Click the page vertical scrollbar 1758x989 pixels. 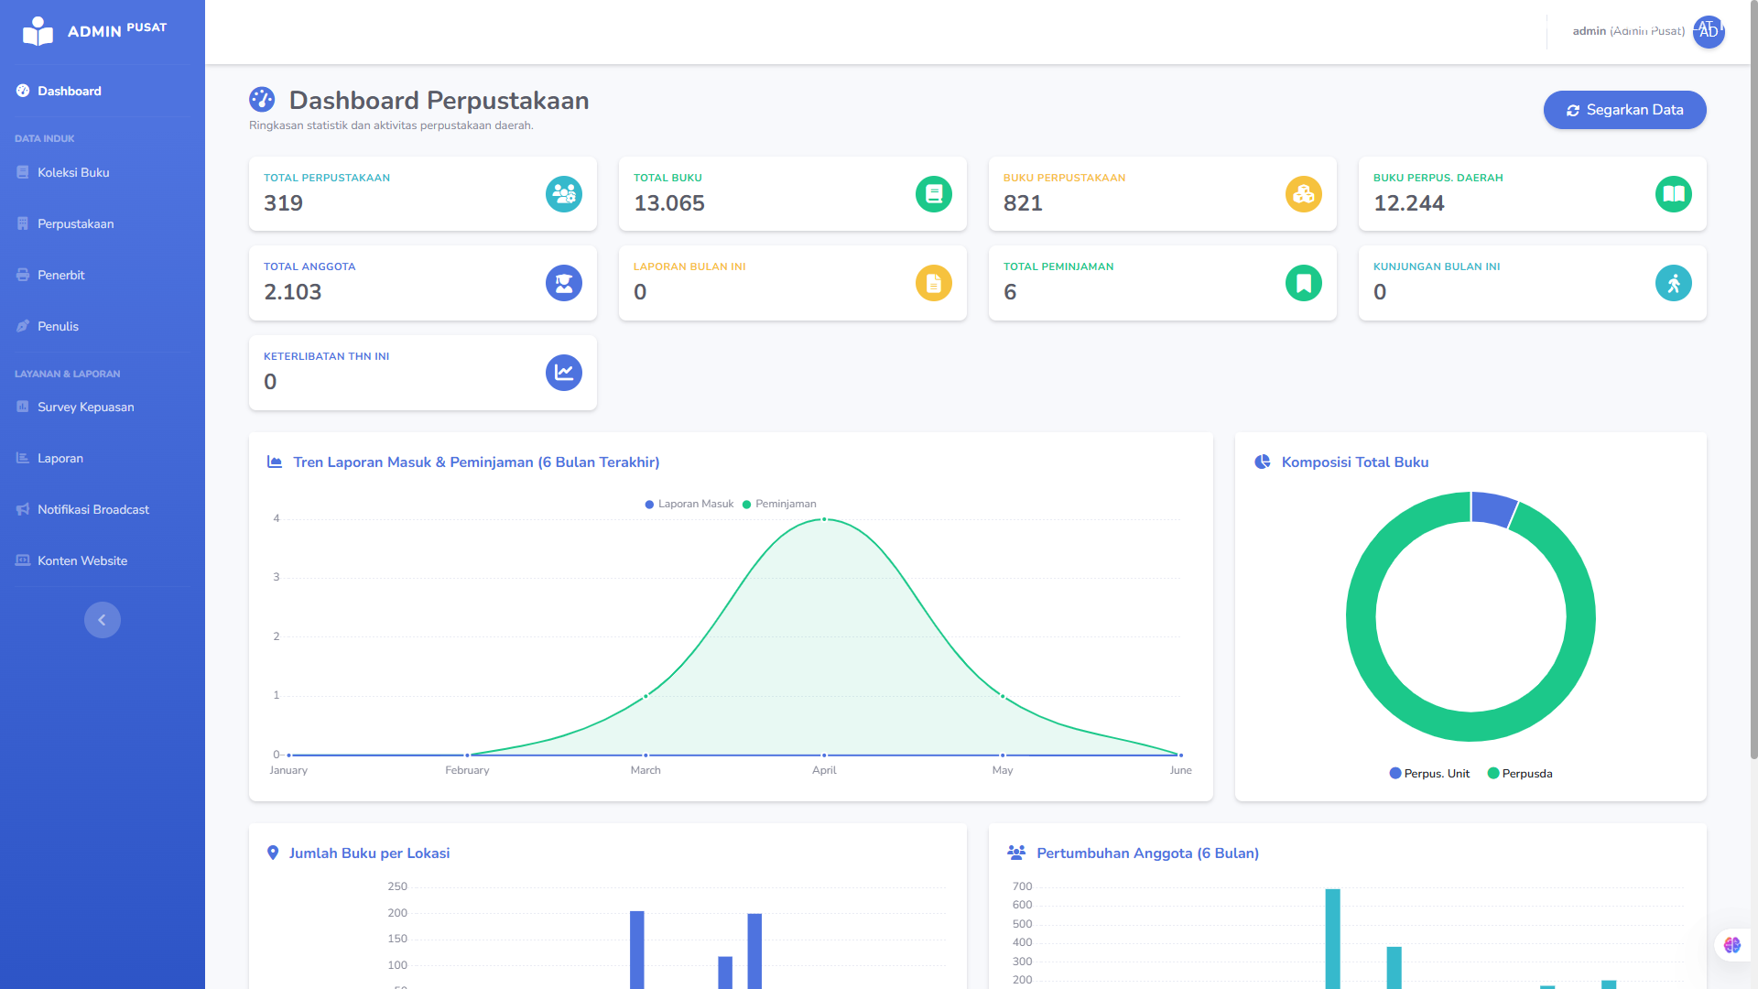(1753, 380)
